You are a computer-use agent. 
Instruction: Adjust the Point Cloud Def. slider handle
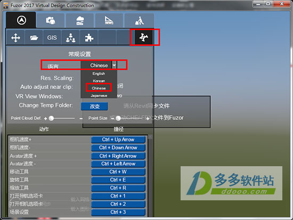tap(51, 118)
